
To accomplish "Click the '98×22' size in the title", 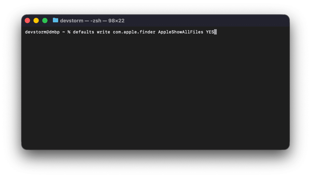I will coord(116,21).
